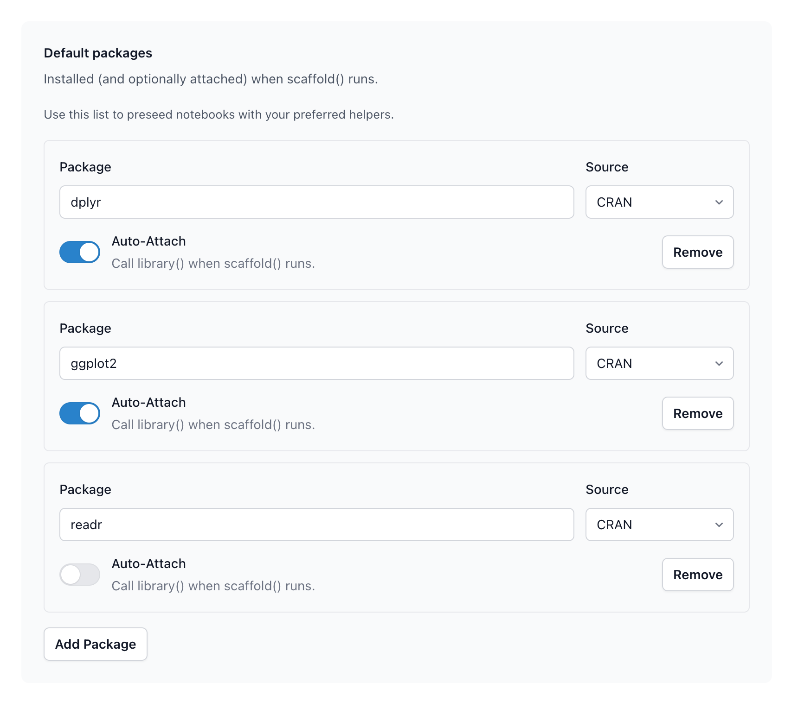The height and width of the screenshot is (708, 798).
Task: Turn off Auto-Attach on ggplot2
Action: pos(79,413)
